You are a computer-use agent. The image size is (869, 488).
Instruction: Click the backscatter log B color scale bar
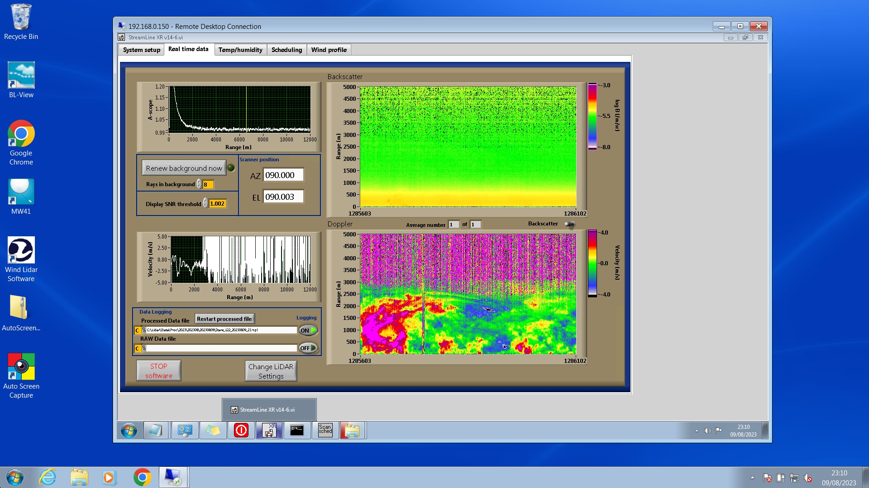[x=592, y=116]
